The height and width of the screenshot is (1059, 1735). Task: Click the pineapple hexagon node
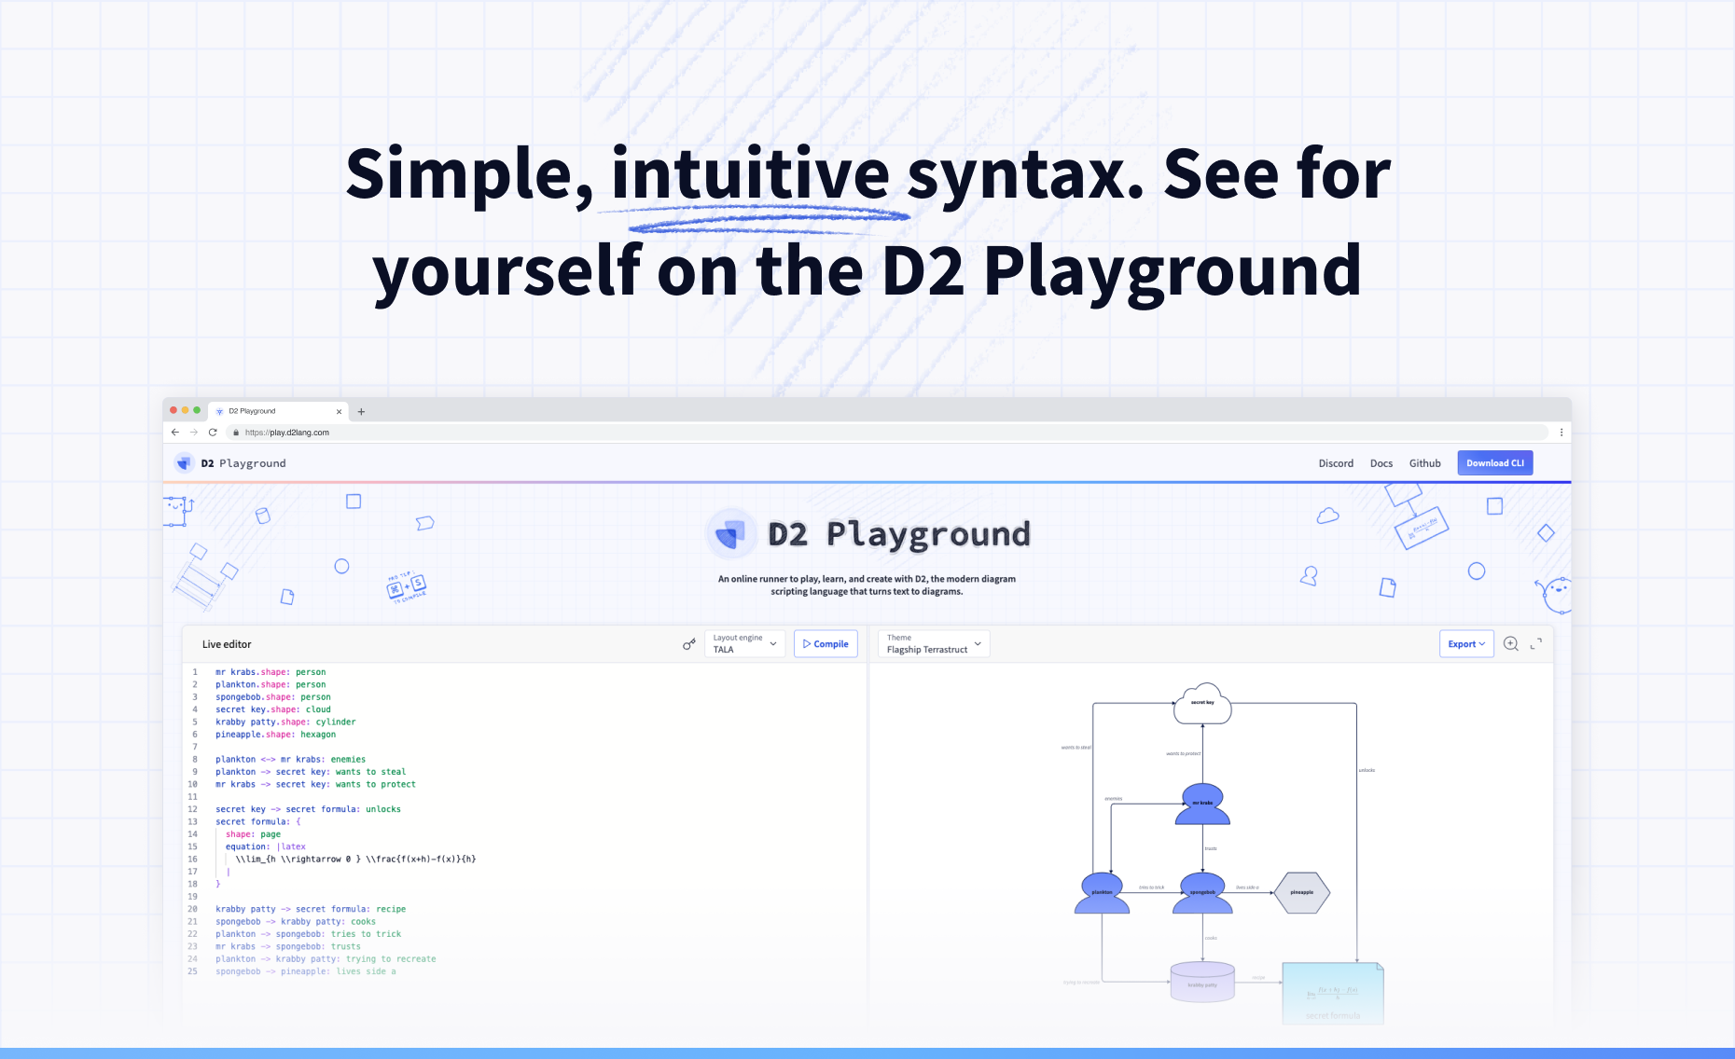click(1301, 893)
